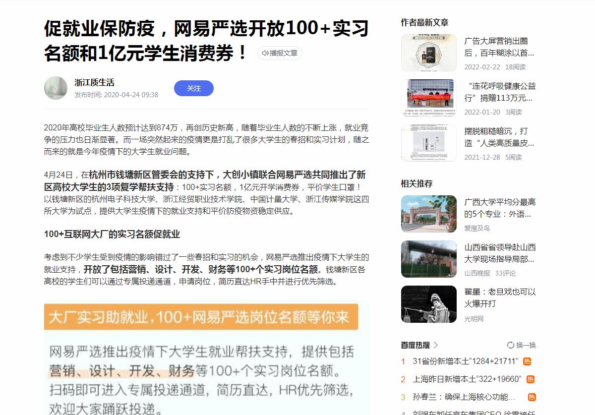Expand 百度热搜 via its chevron arrow
The width and height of the screenshot is (595, 415).
tap(436, 345)
